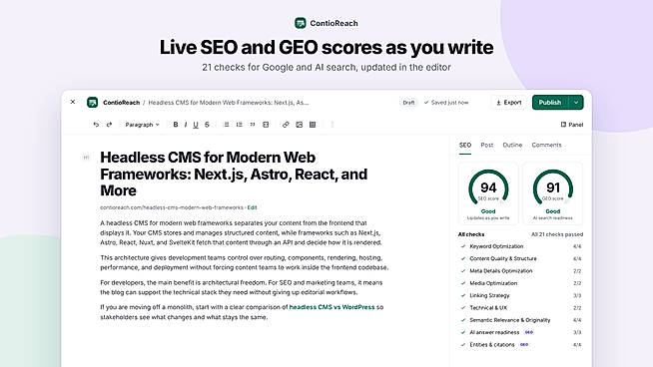Expand the Keyword Optimization check
Viewport: 653px width, 367px height.
[520, 246]
